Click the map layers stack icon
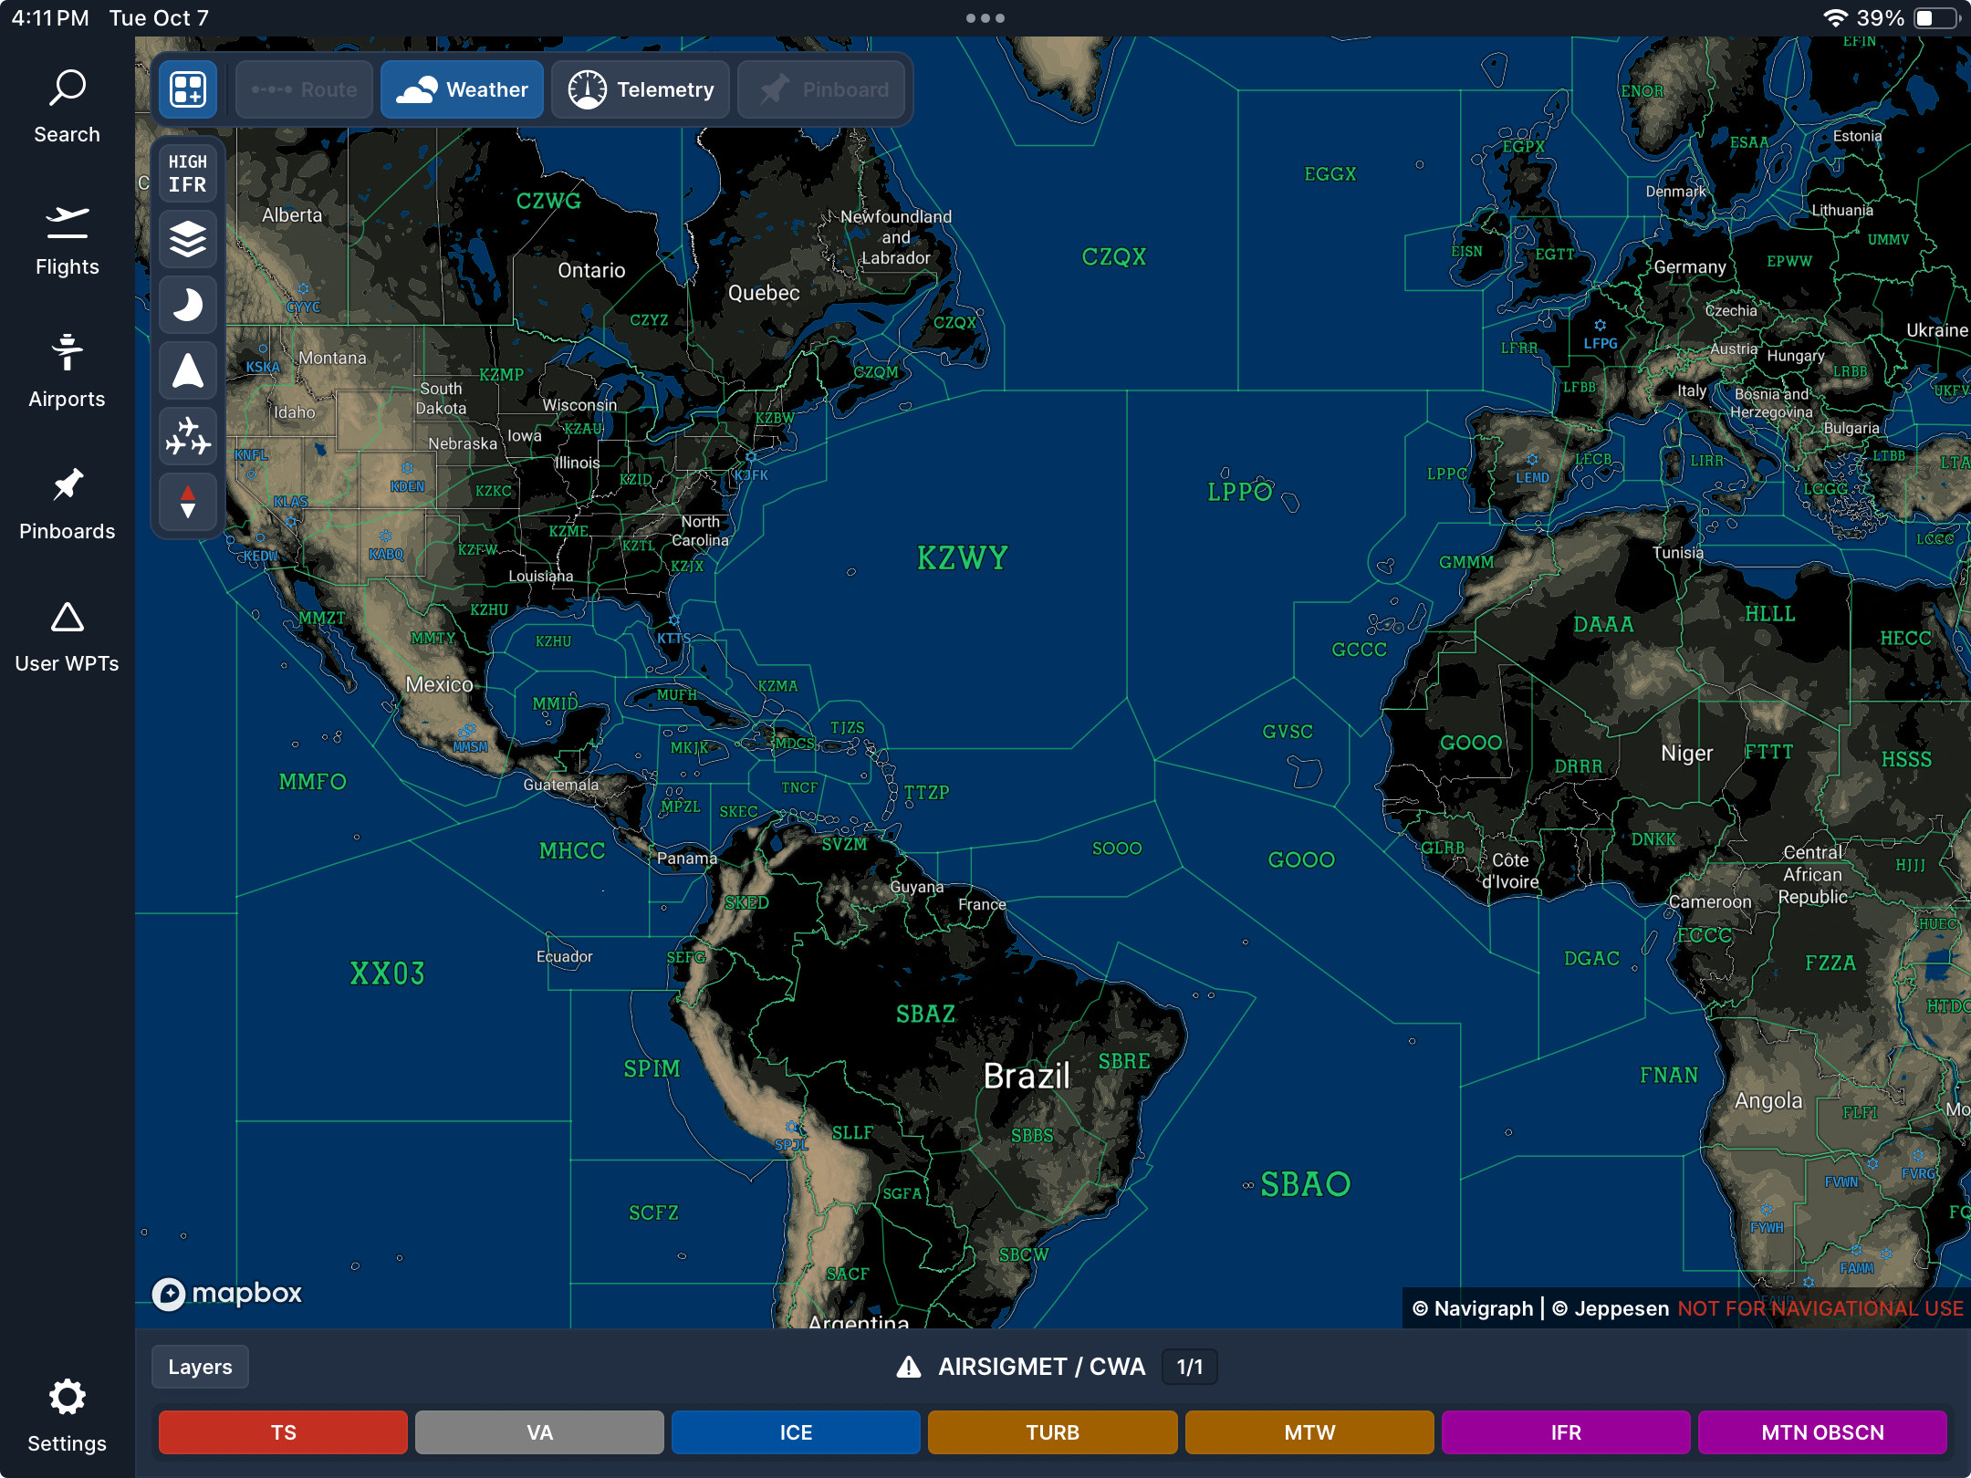The width and height of the screenshot is (1971, 1478). tap(188, 239)
